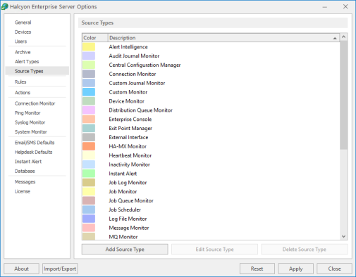Open the About dialog
The width and height of the screenshot is (356, 277).
[21, 269]
